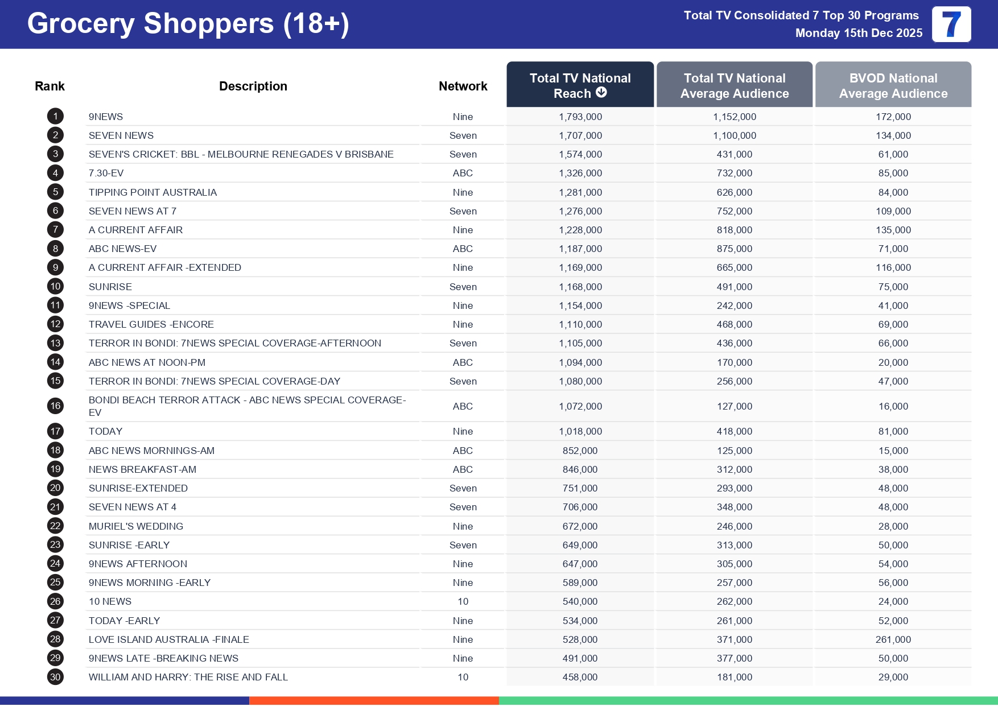Click the Description column header
998x706 pixels.
tap(253, 86)
